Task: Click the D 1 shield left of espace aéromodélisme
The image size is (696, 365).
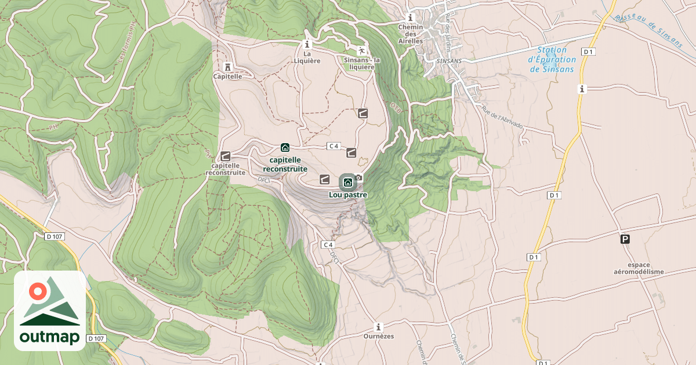Action: pyautogui.click(x=534, y=257)
